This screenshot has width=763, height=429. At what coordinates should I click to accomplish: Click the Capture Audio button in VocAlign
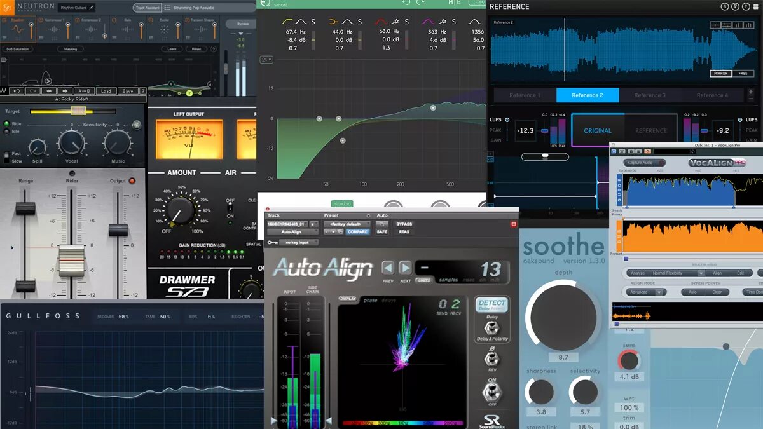tap(643, 163)
